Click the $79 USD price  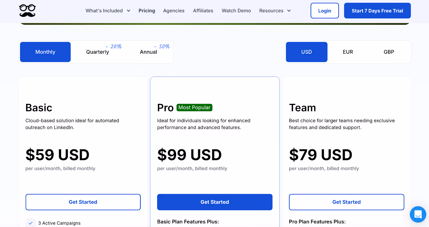point(321,155)
